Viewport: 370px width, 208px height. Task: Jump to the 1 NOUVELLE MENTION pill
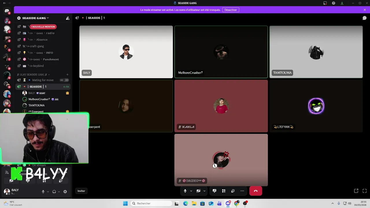43,27
